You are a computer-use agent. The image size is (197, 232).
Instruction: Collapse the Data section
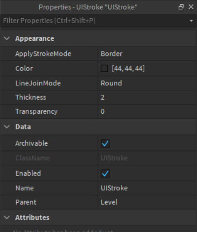tap(7, 127)
